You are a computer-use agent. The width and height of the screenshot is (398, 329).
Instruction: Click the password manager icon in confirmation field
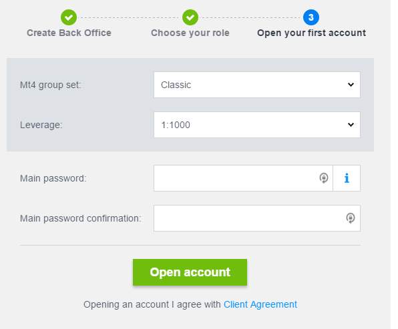pos(351,218)
